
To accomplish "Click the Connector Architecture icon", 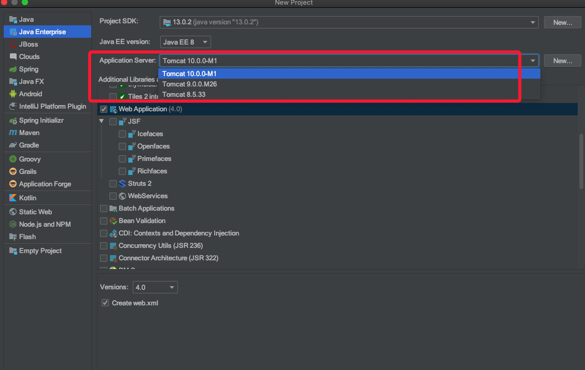I will (113, 258).
